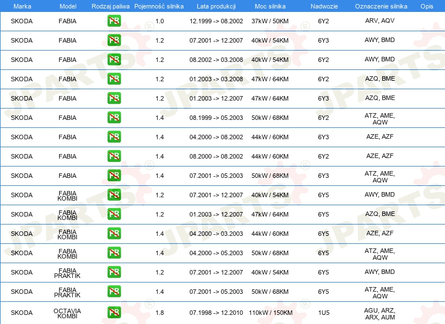Click FABIA KOMBI in the 04.2000 -> 05.2003 row
This screenshot has width=445, height=324.
[x=67, y=254]
